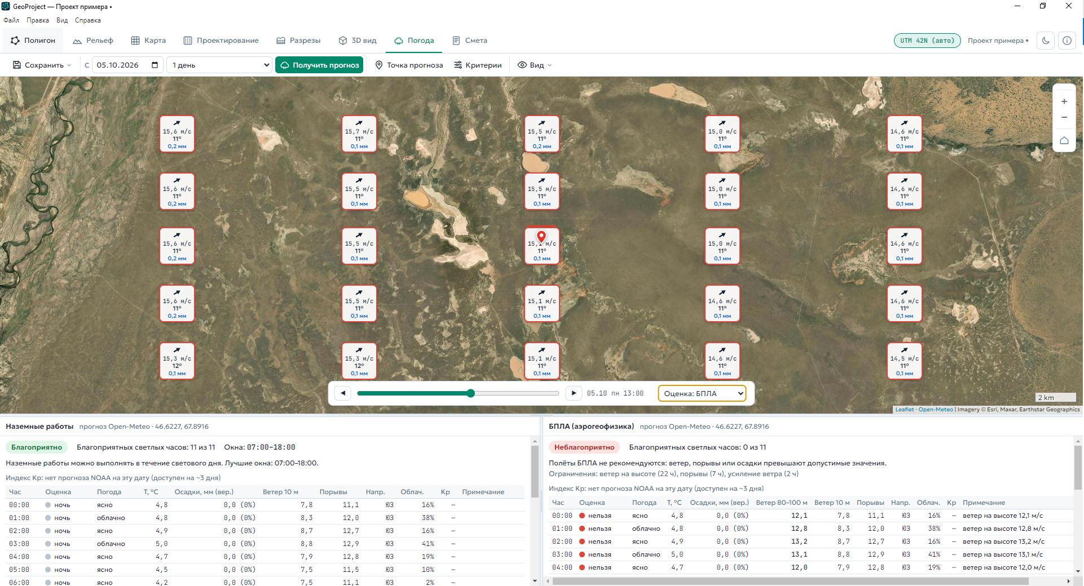Open the info icon button
1084x586 pixels.
1067,41
